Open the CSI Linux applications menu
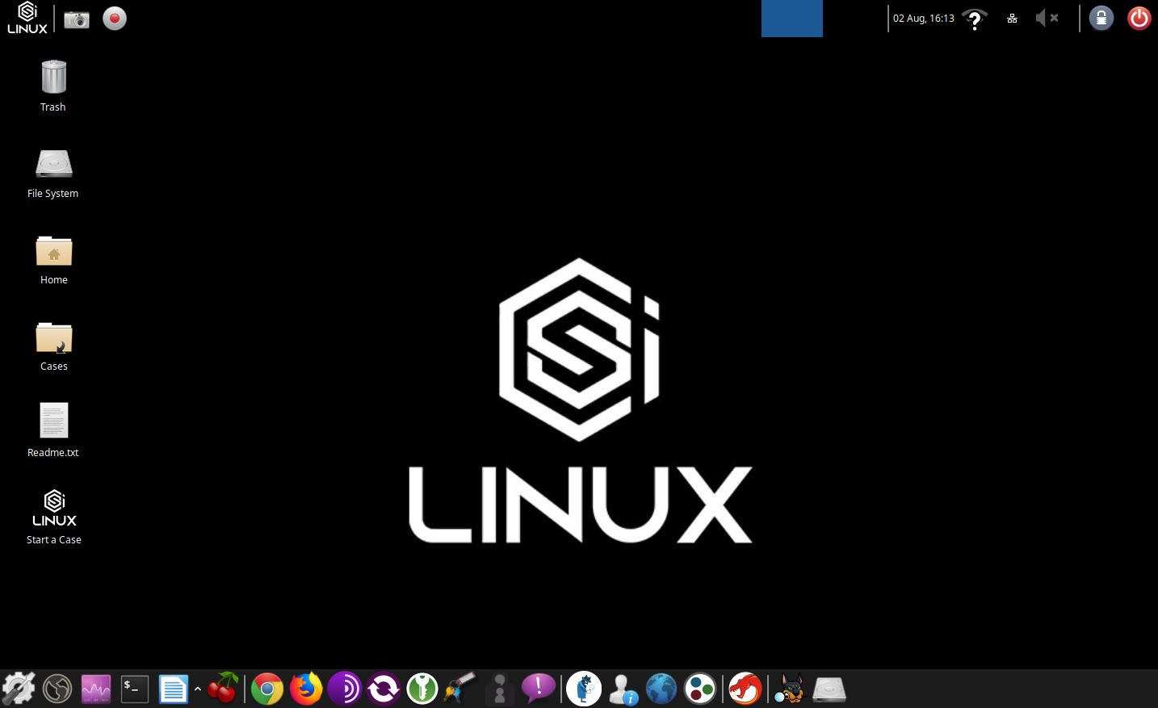Screen dimensions: 1158x708 27,18
